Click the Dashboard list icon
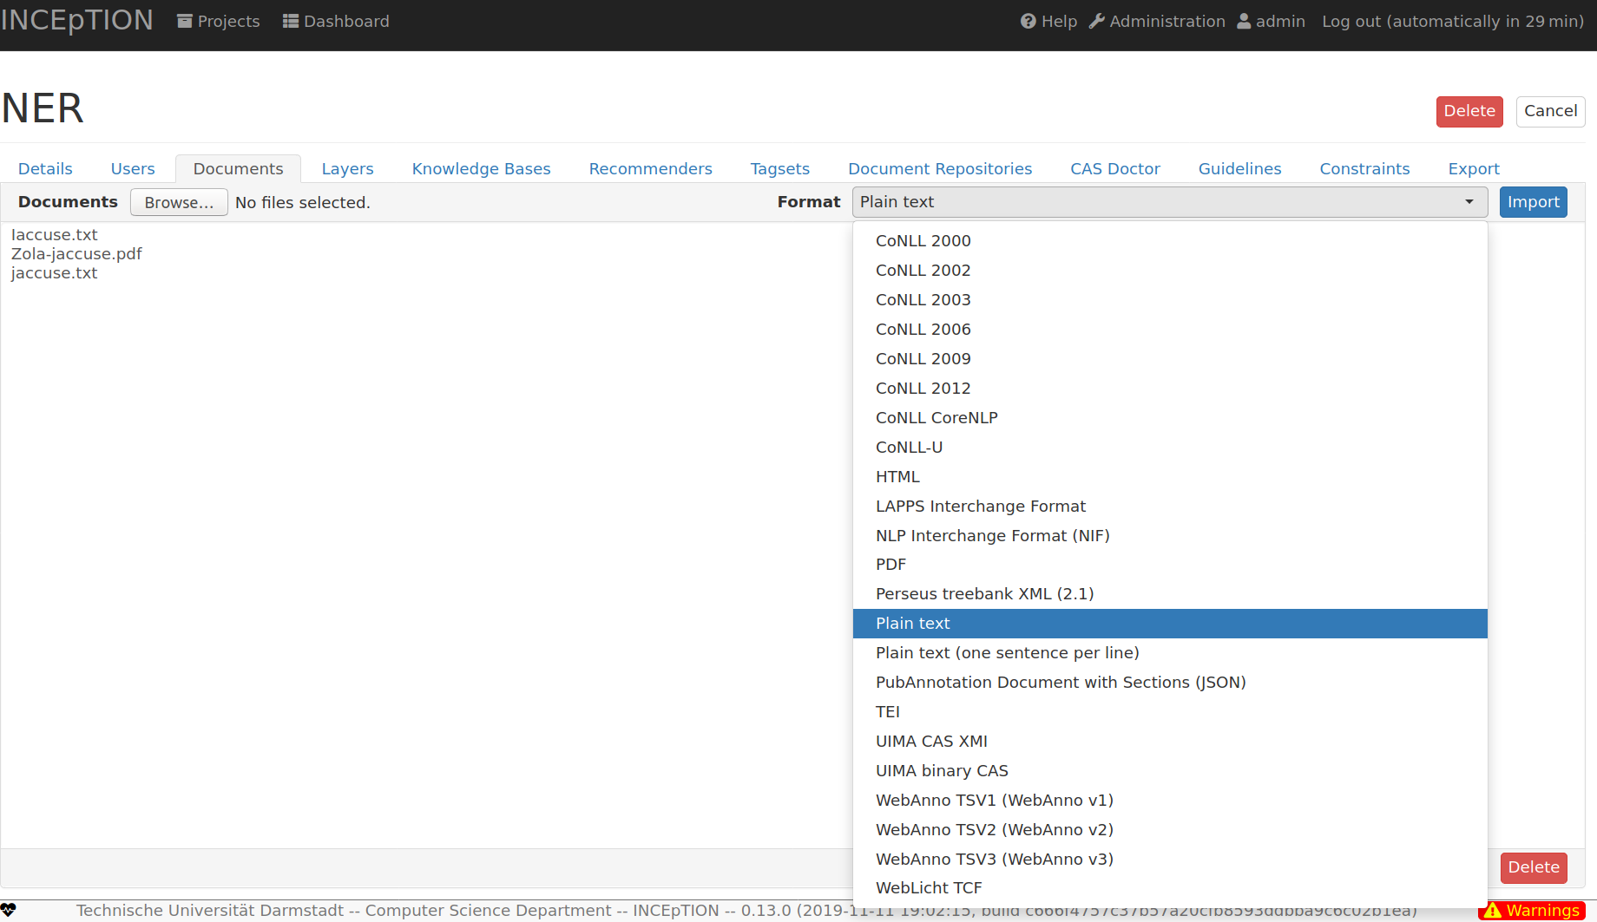This screenshot has height=922, width=1597. (x=291, y=22)
